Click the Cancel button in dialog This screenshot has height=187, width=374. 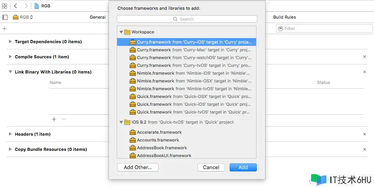pyautogui.click(x=211, y=167)
